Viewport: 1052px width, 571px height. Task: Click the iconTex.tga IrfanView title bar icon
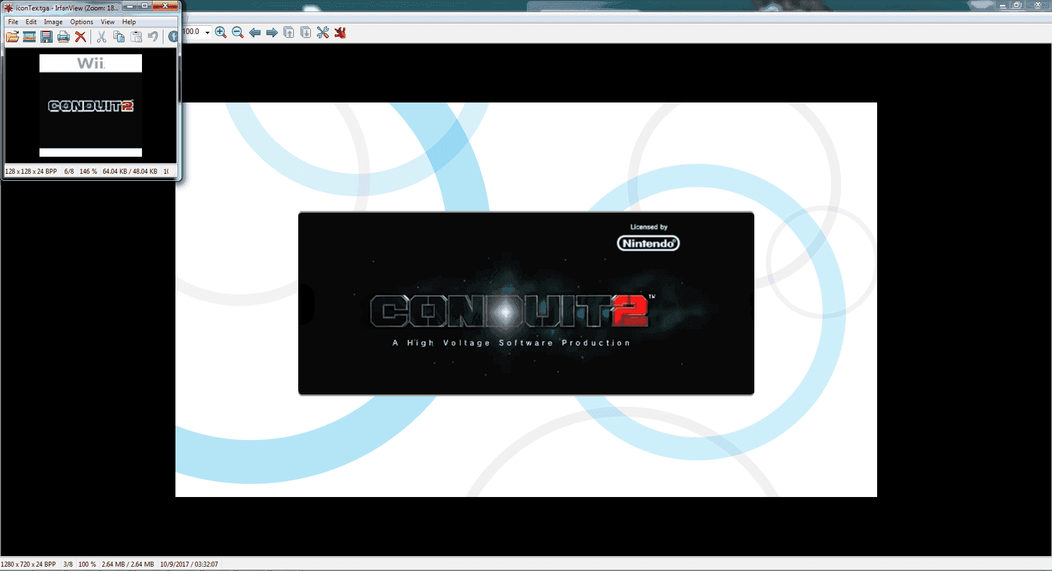click(9, 8)
